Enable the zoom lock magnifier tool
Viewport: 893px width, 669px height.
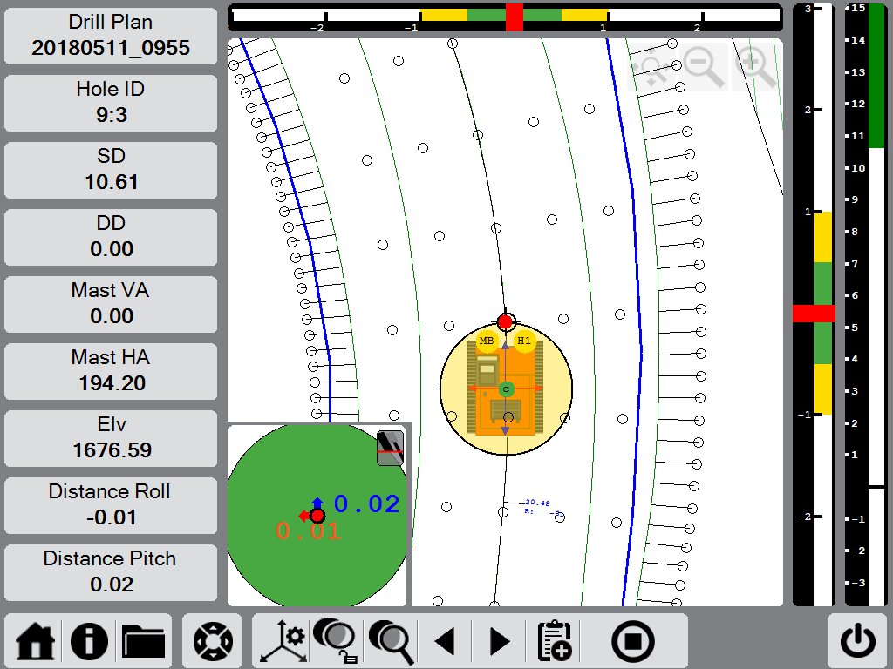pyautogui.click(x=336, y=640)
